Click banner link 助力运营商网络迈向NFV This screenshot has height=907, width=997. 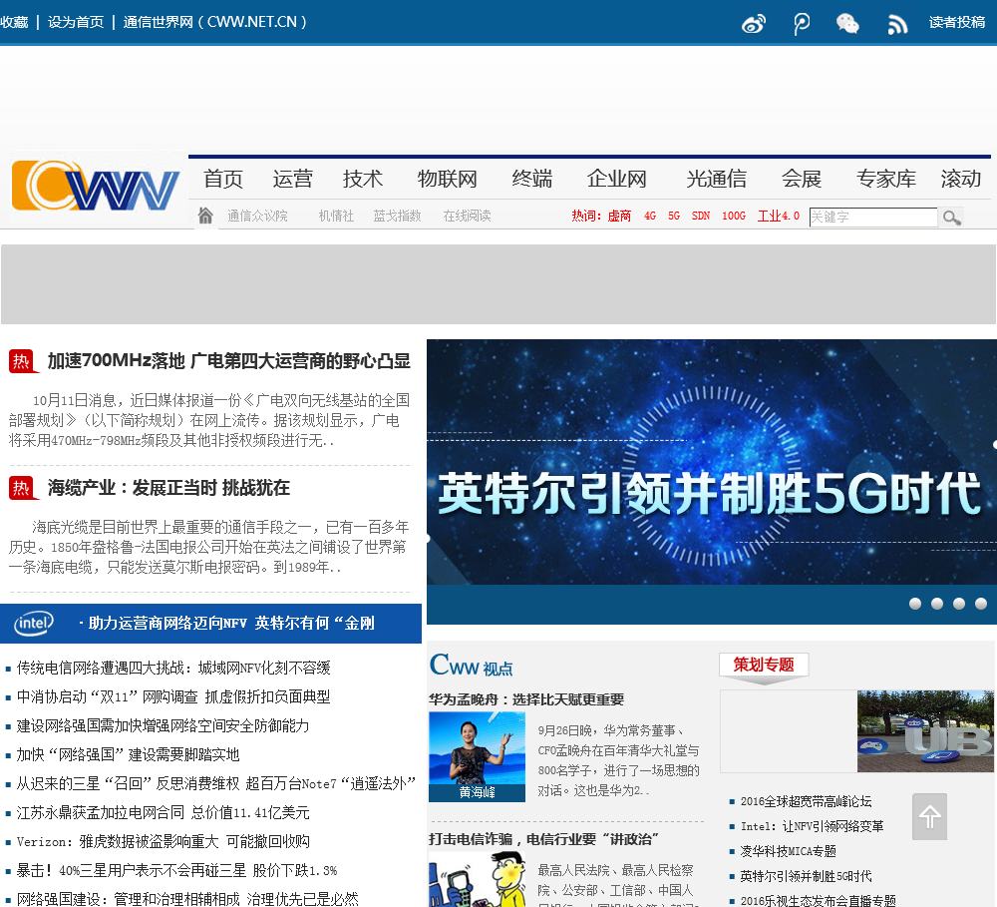[231, 623]
